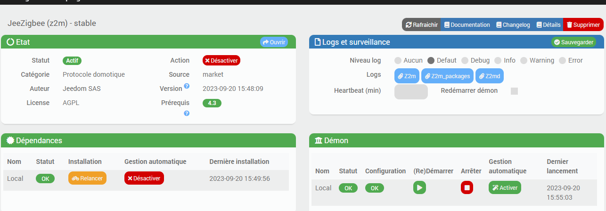This screenshot has width=606, height=211.
Task: Open the Z2md log file
Action: pos(489,76)
